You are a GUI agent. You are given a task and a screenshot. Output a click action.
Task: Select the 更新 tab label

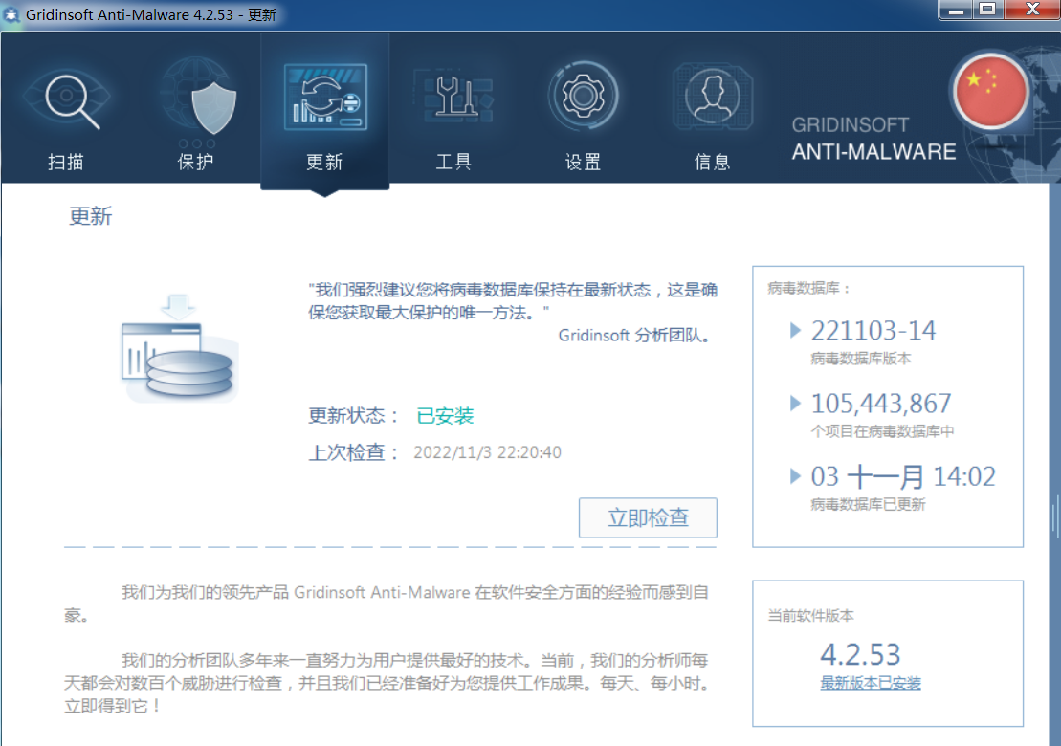pos(324,162)
